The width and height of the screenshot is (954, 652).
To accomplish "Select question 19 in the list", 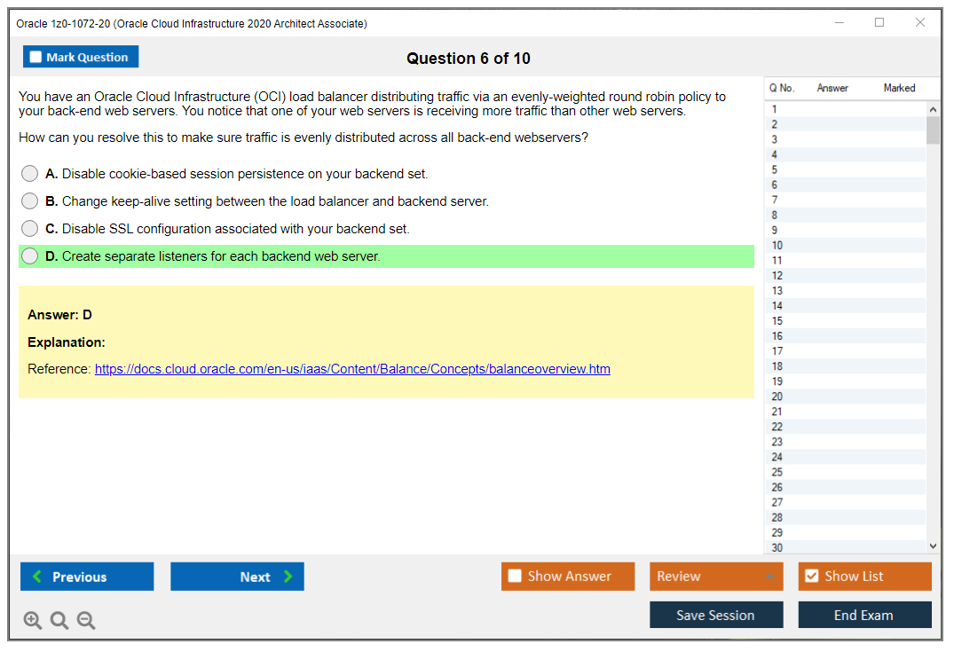I will [x=845, y=382].
